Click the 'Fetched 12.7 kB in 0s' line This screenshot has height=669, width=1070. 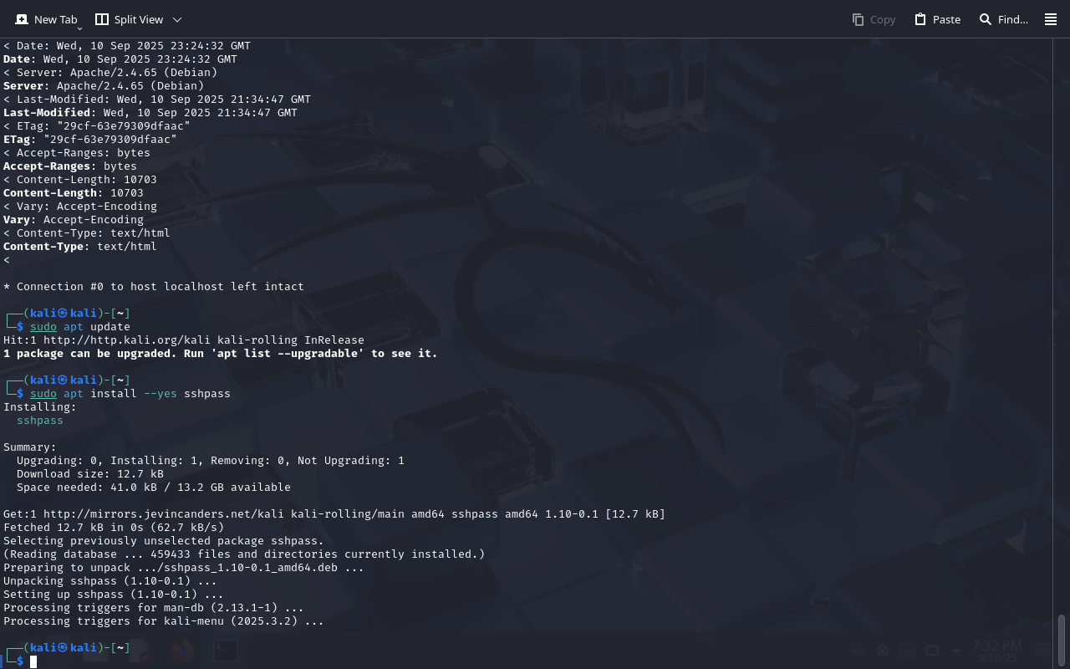point(114,528)
